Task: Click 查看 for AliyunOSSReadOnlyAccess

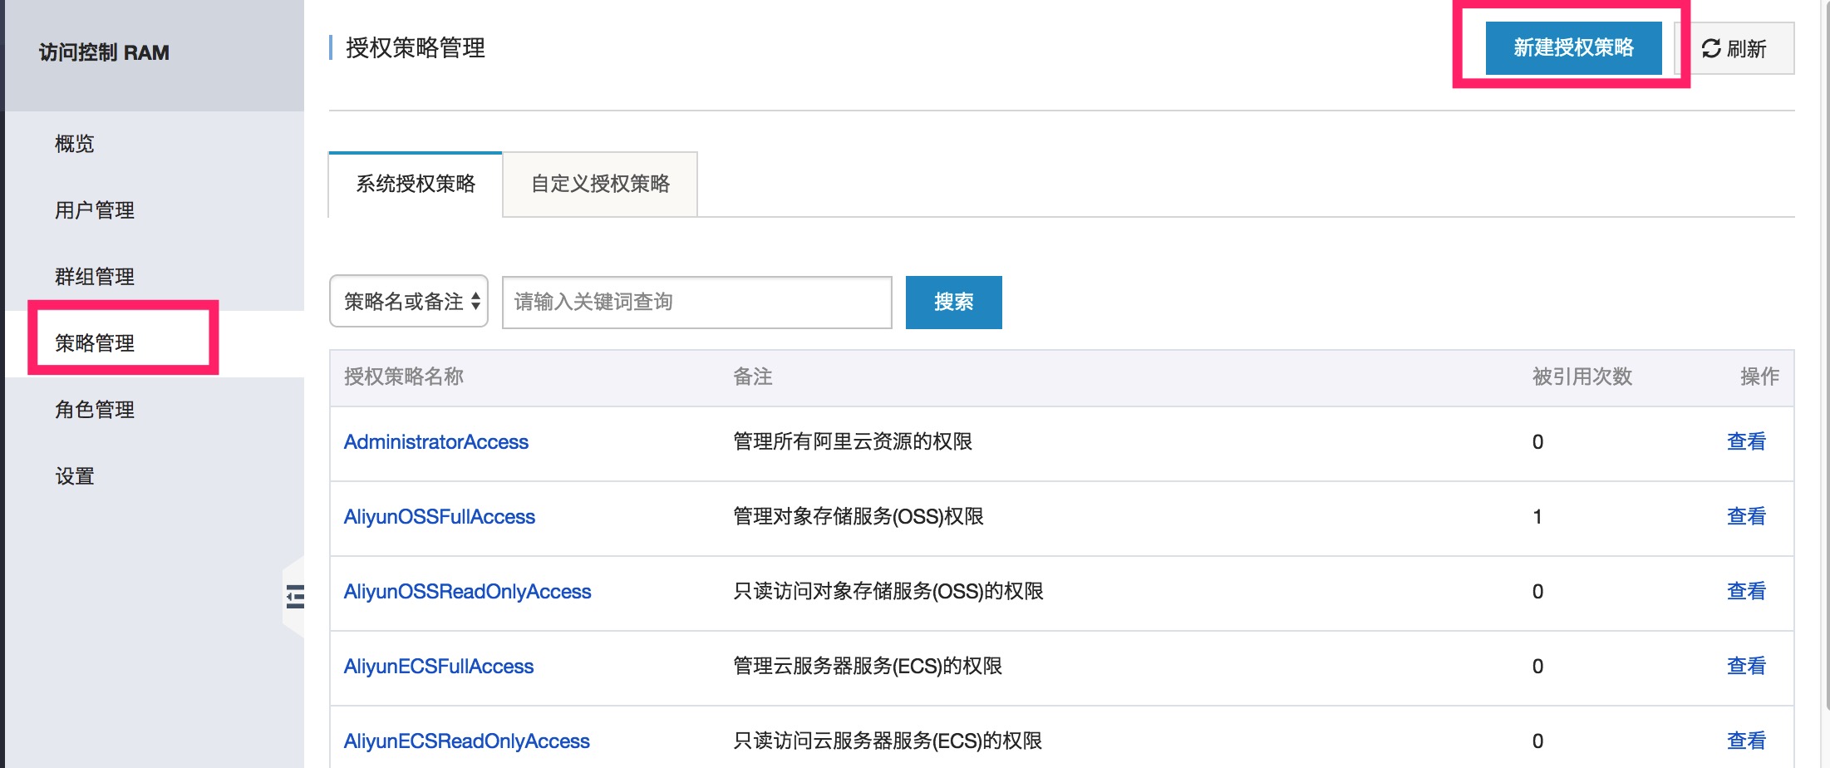Action: click(1746, 591)
